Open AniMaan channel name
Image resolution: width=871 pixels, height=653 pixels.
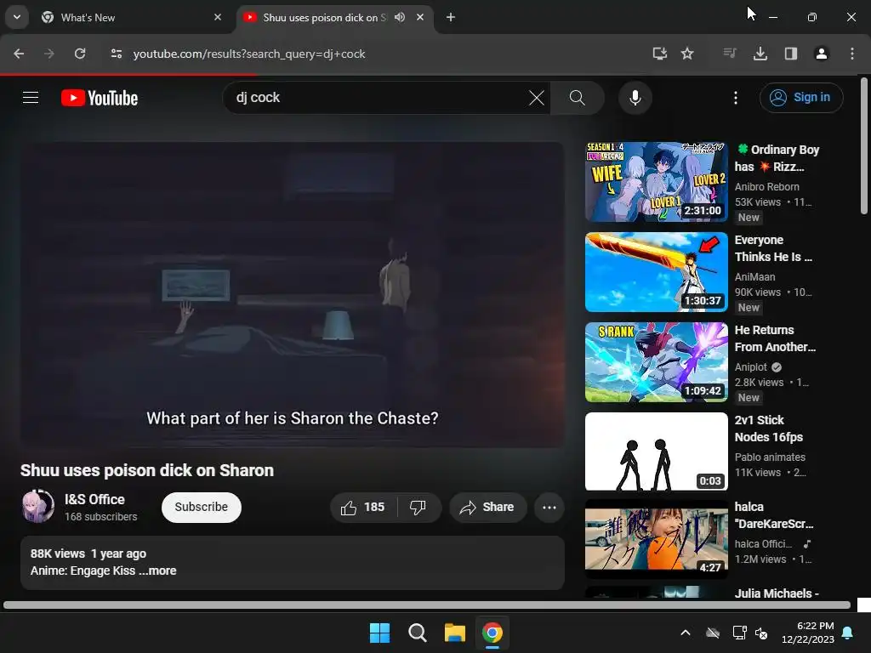754,276
